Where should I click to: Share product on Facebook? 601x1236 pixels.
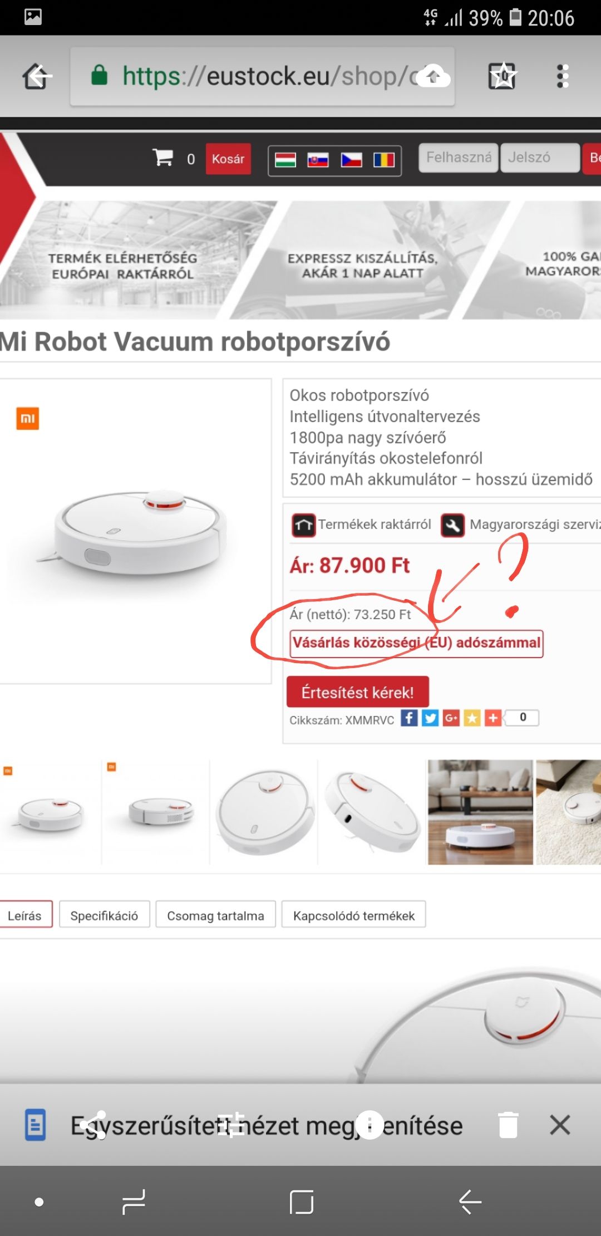coord(409,718)
